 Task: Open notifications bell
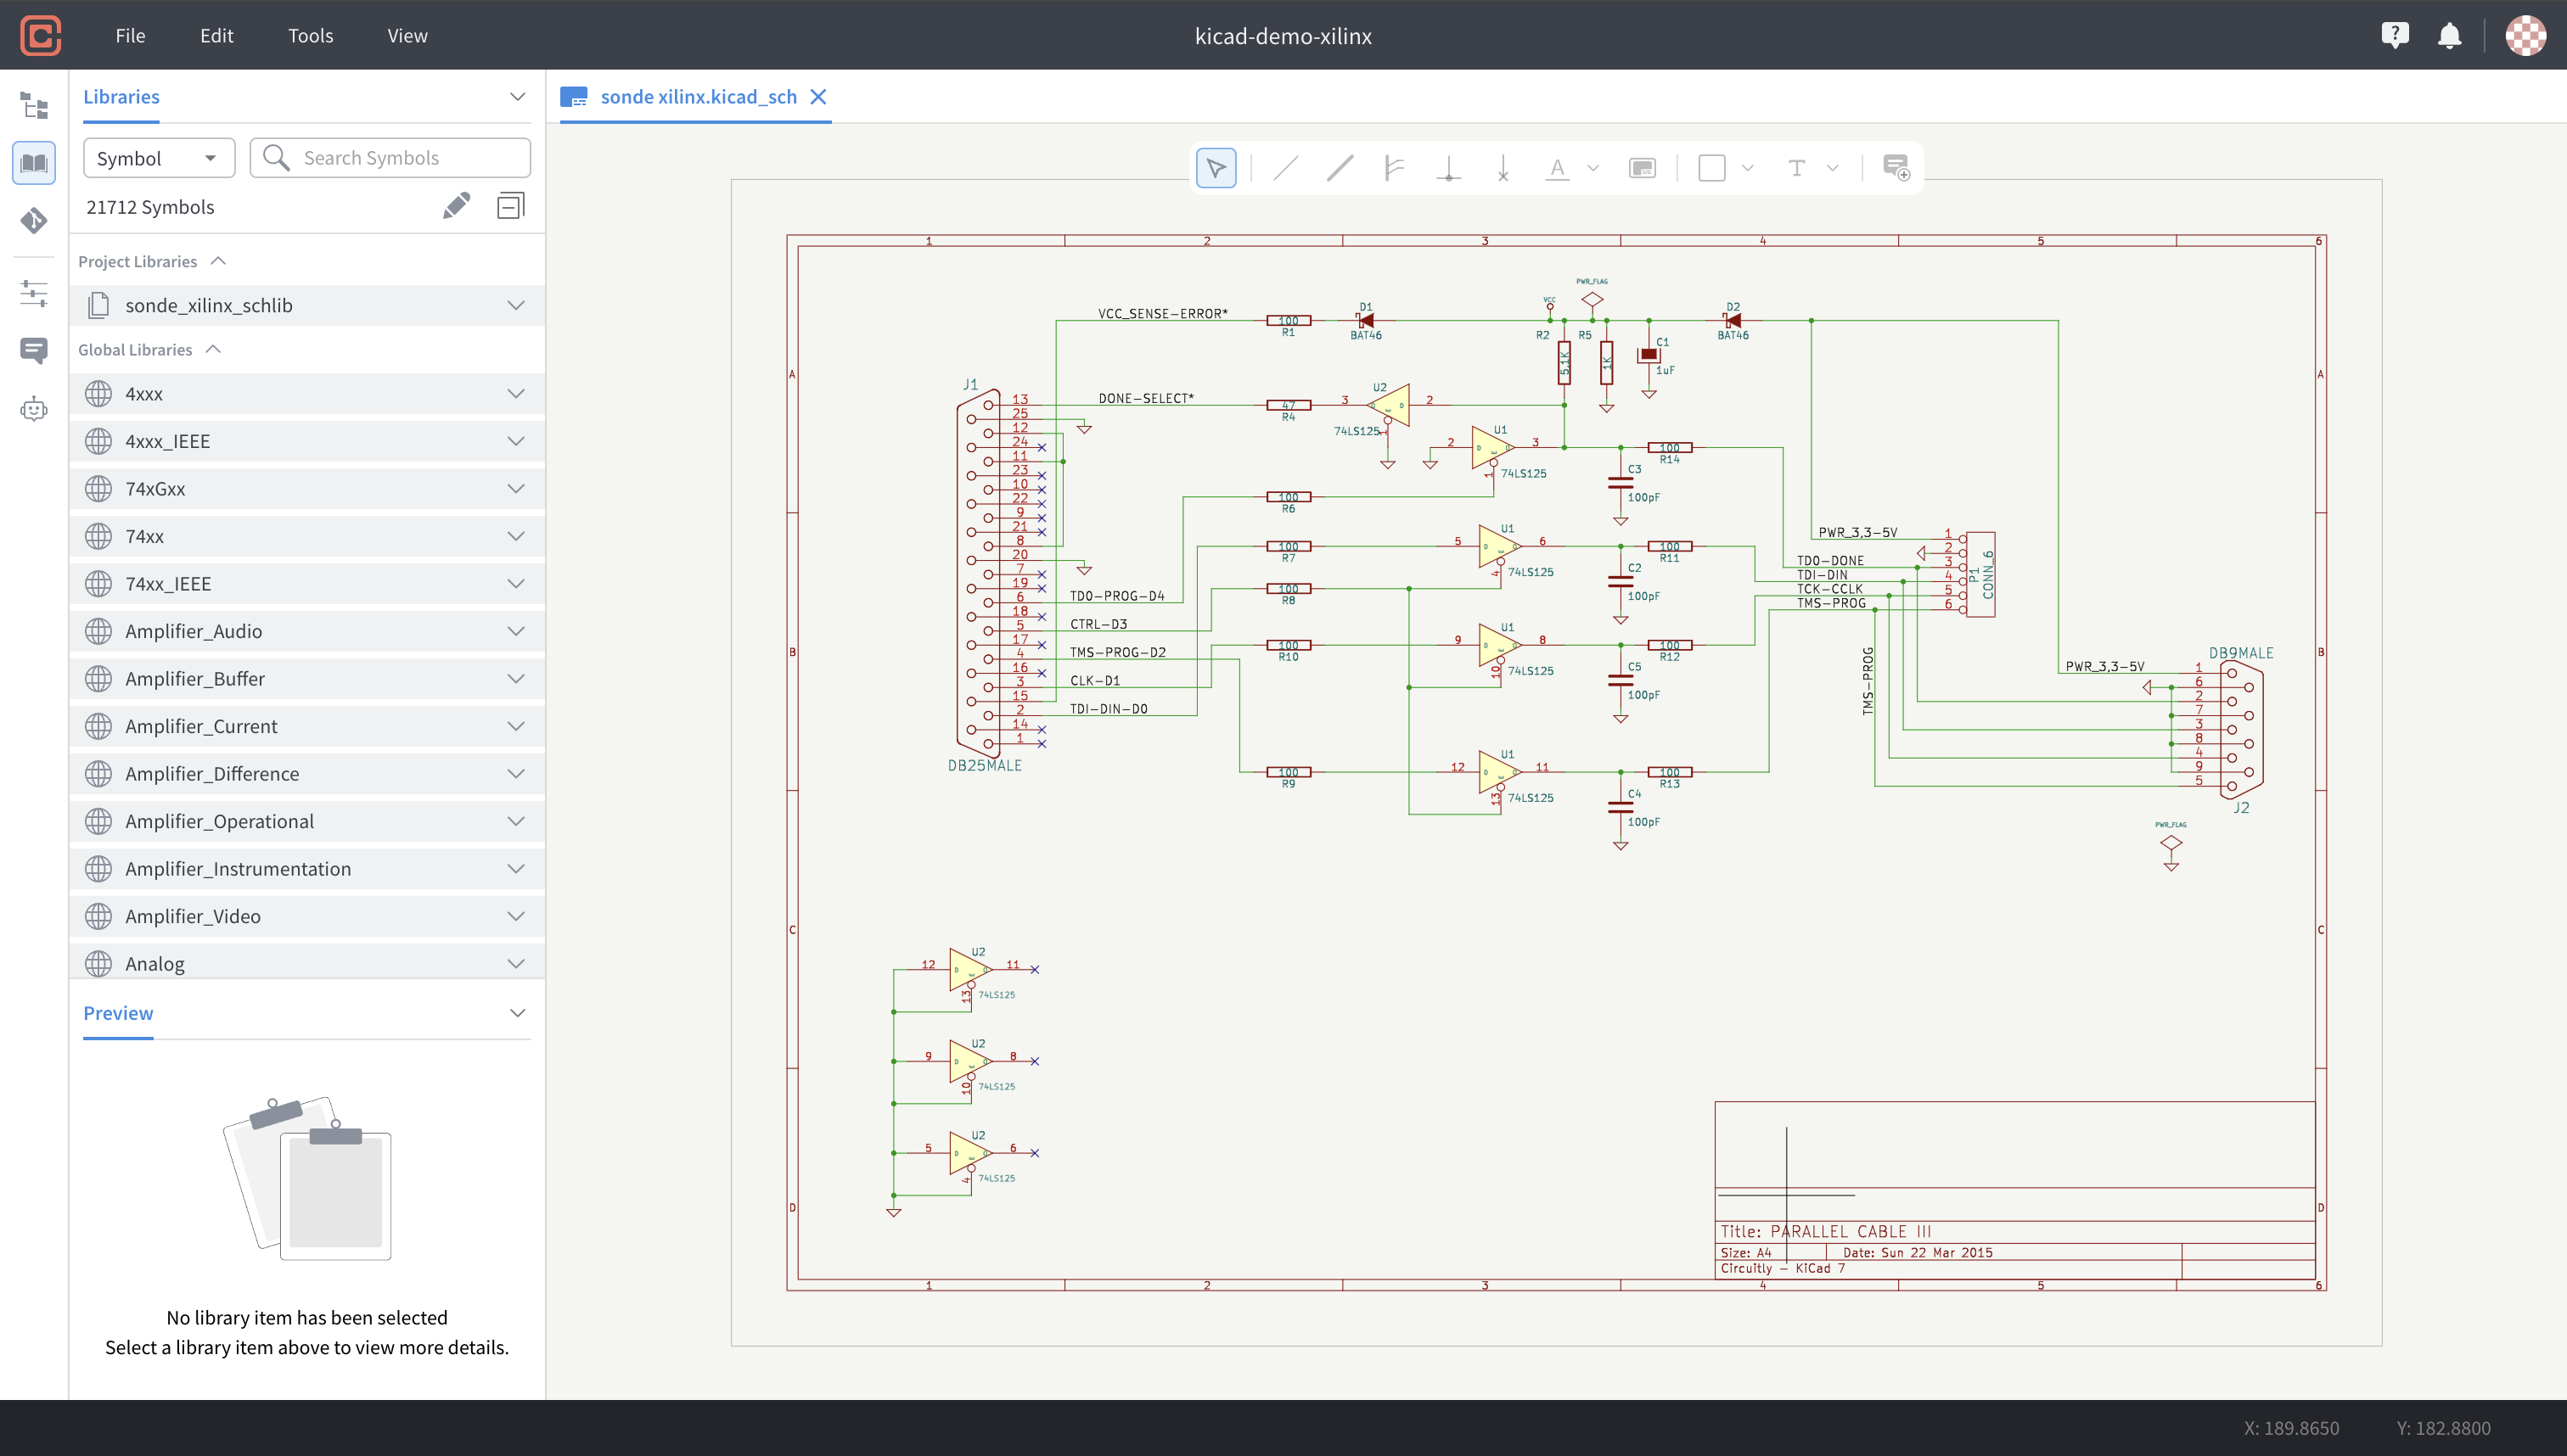[x=2449, y=36]
